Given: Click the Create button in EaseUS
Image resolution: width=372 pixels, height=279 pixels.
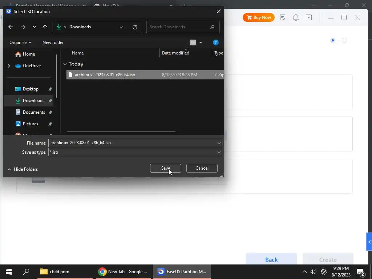Looking at the screenshot, I should point(328,259).
